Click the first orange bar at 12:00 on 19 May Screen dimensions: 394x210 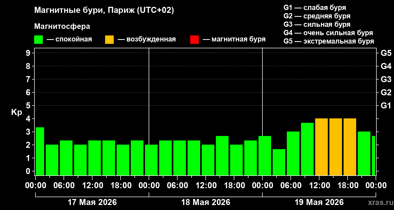322,147
